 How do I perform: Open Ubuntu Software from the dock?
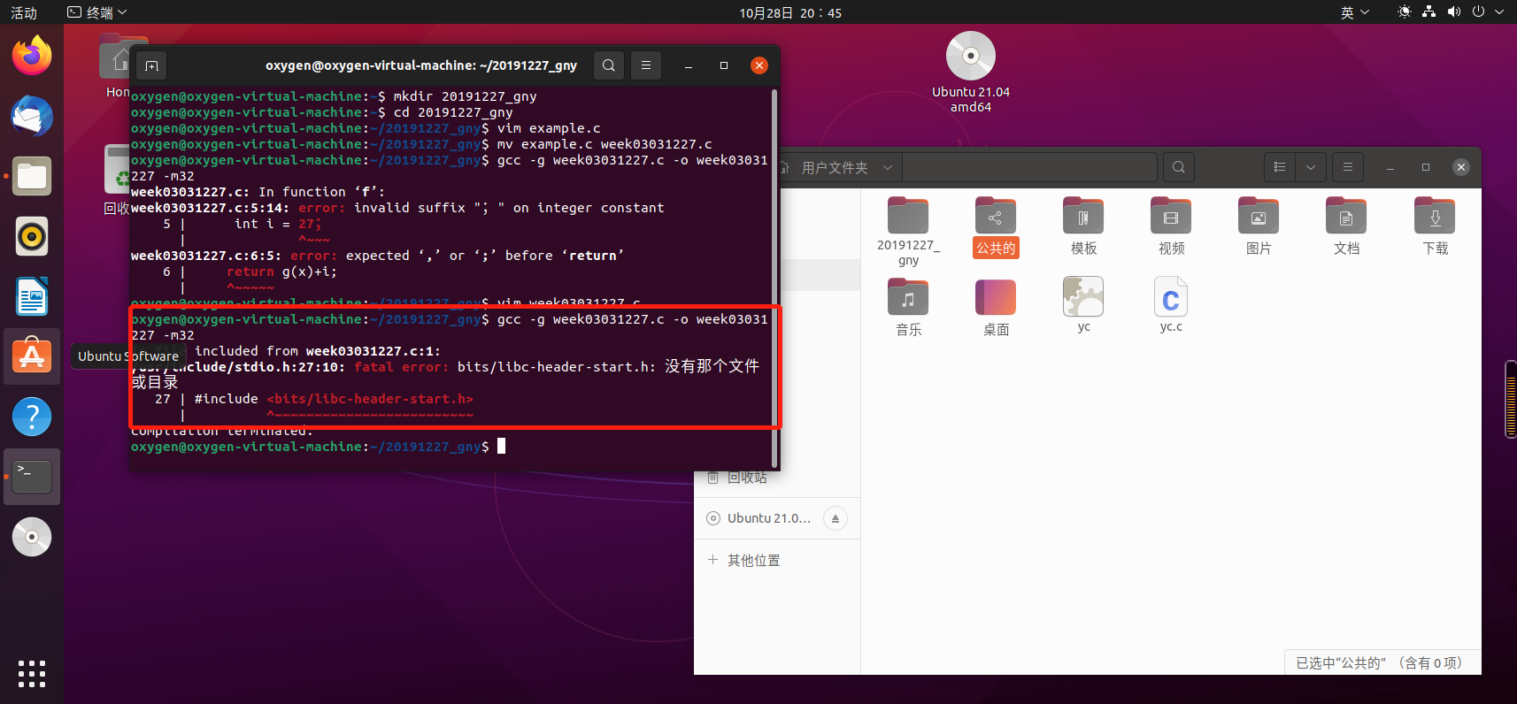coord(32,356)
